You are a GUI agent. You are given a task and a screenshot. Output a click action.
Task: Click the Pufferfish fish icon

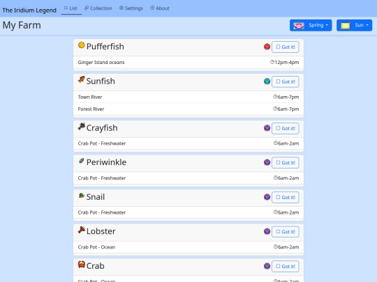click(82, 45)
